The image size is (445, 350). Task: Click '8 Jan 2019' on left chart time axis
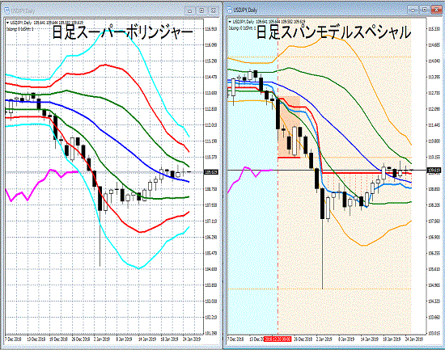(124, 339)
